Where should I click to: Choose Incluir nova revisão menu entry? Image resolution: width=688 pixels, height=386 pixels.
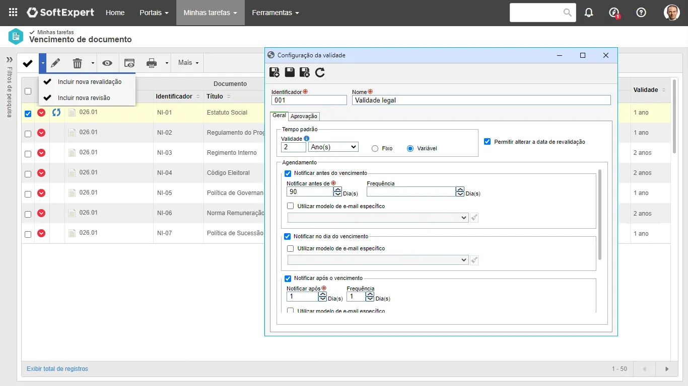click(84, 98)
